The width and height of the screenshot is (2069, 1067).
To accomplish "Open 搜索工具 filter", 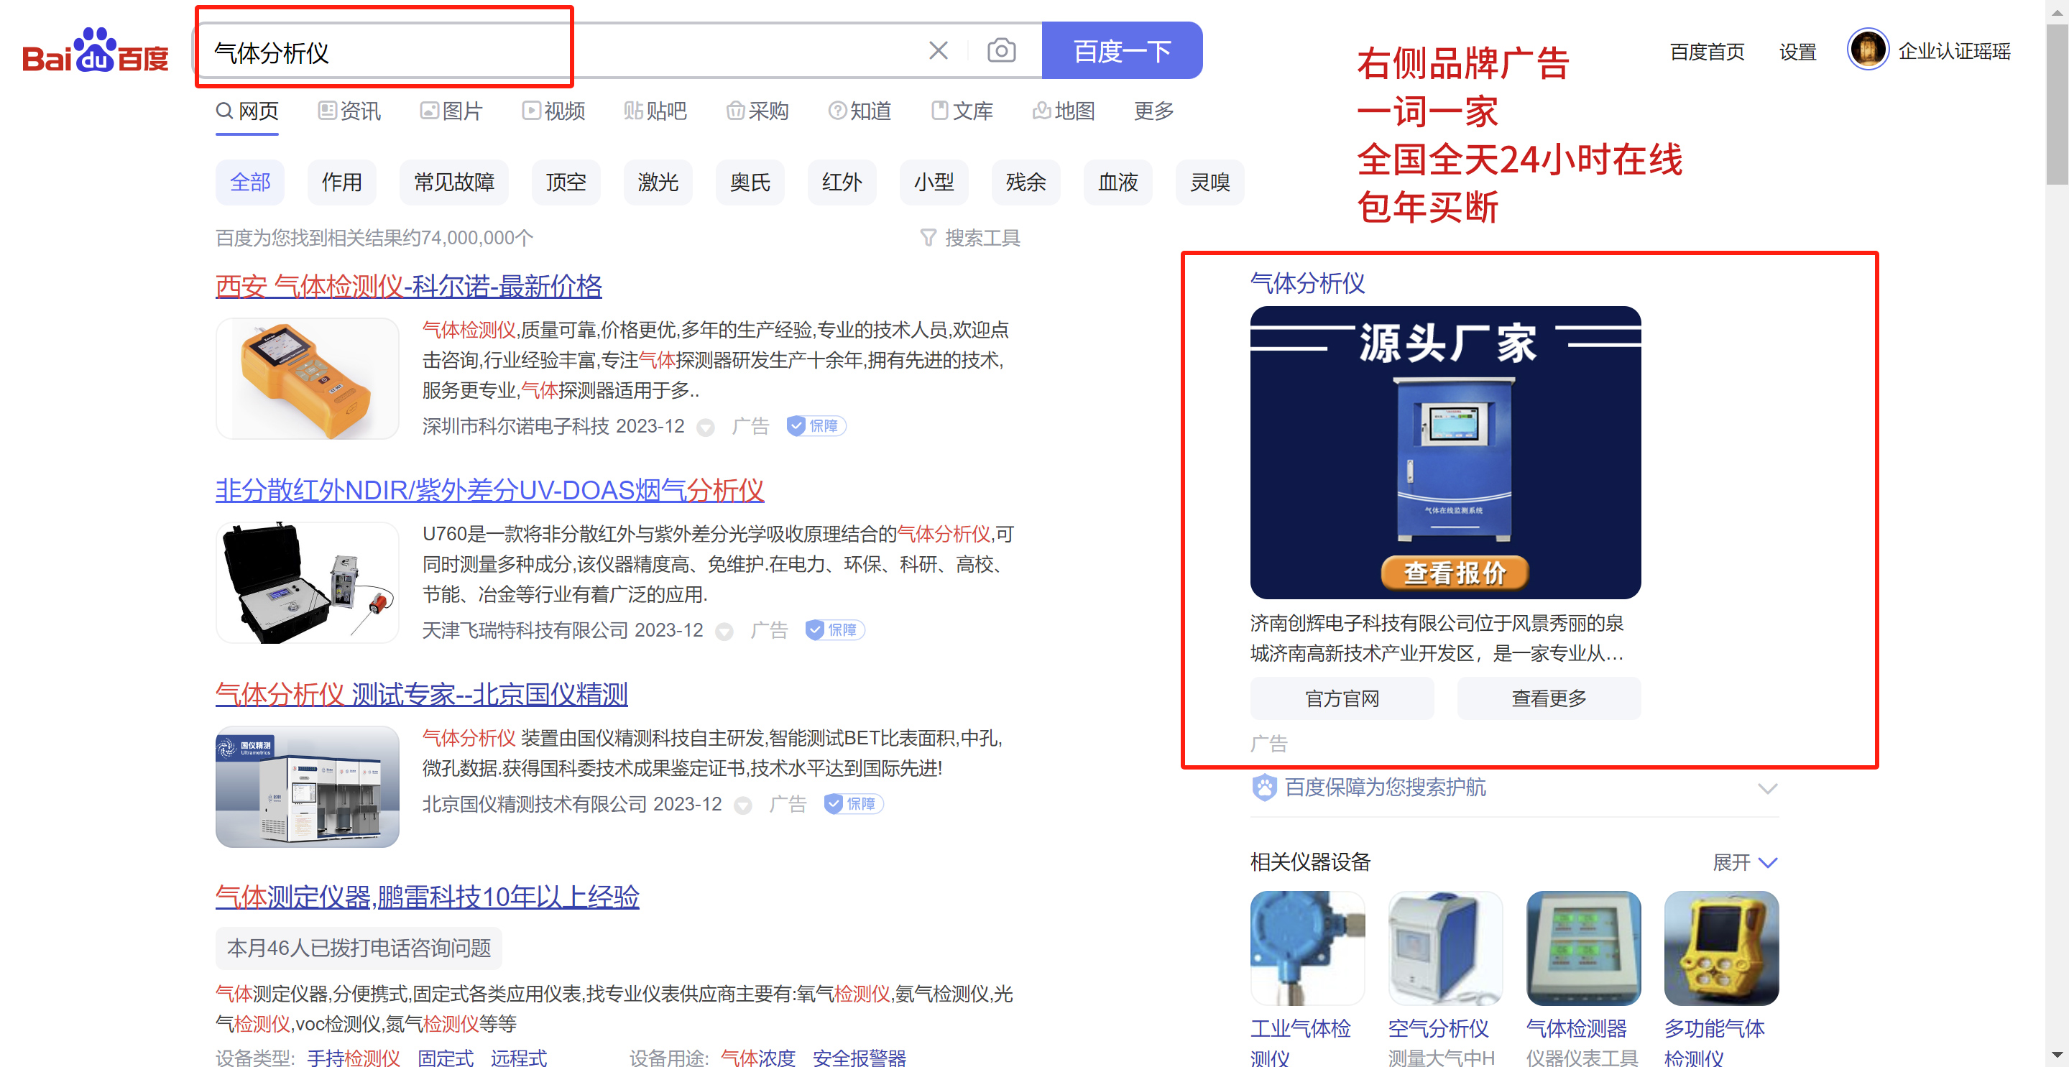I will pyautogui.click(x=969, y=238).
